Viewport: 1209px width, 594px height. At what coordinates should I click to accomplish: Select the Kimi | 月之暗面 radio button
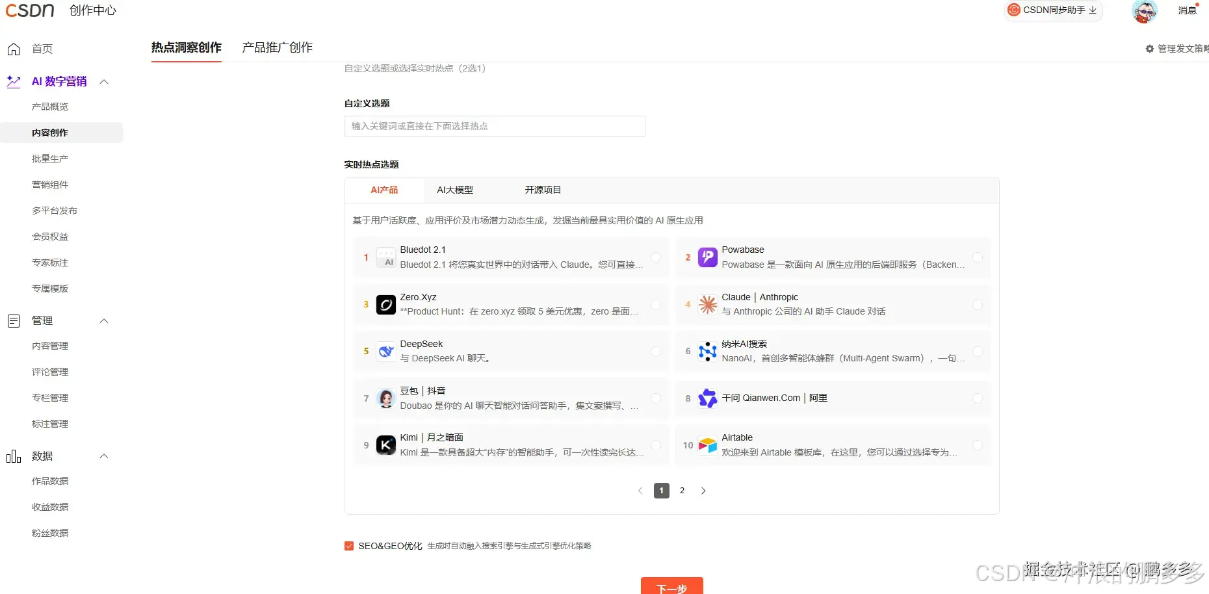(656, 445)
